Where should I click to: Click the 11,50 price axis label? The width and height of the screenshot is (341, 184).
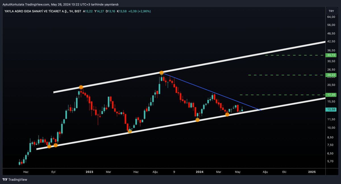coord(331,119)
